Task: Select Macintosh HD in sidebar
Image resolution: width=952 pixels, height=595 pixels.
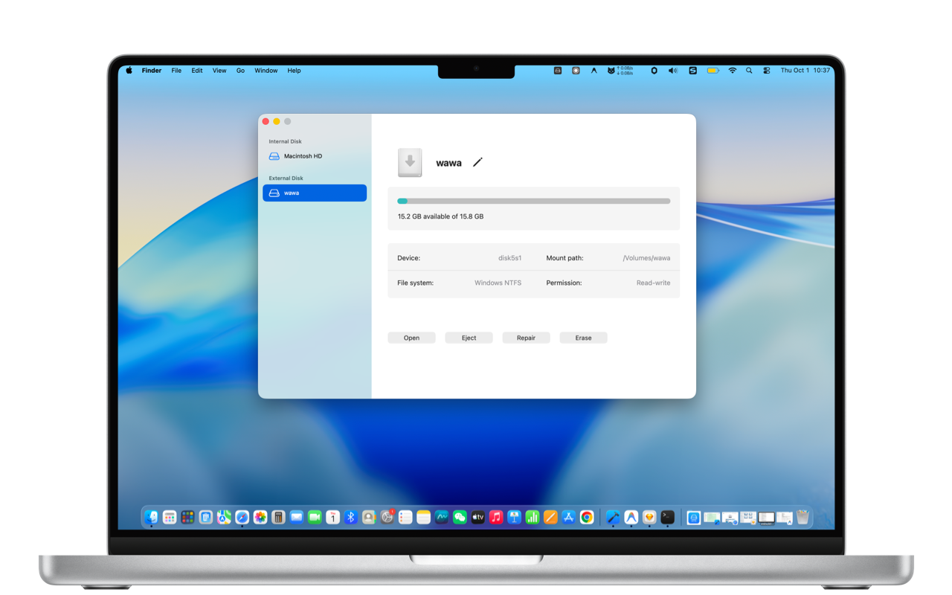Action: pos(315,156)
